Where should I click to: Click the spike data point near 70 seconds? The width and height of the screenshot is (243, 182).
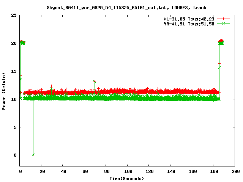tap(95, 82)
